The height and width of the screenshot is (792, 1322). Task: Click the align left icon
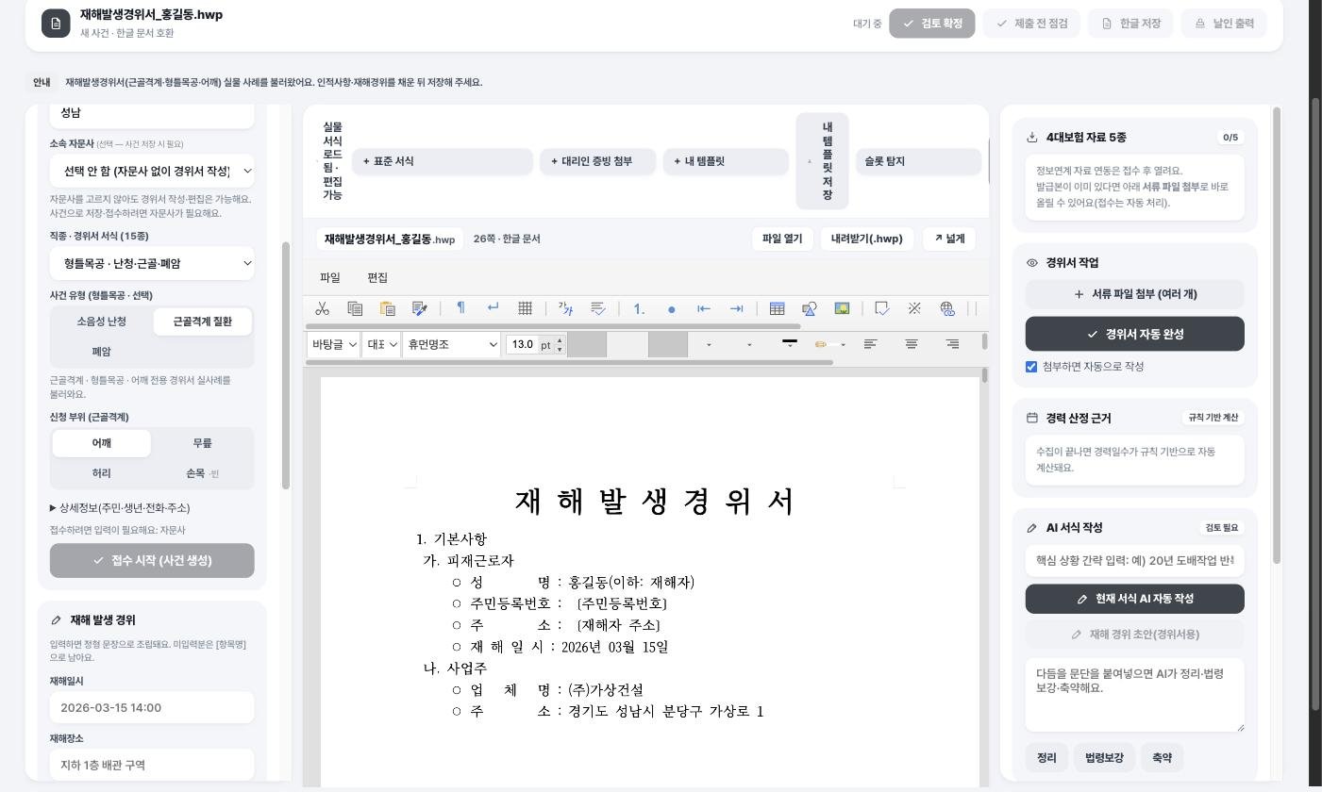pyautogui.click(x=871, y=344)
